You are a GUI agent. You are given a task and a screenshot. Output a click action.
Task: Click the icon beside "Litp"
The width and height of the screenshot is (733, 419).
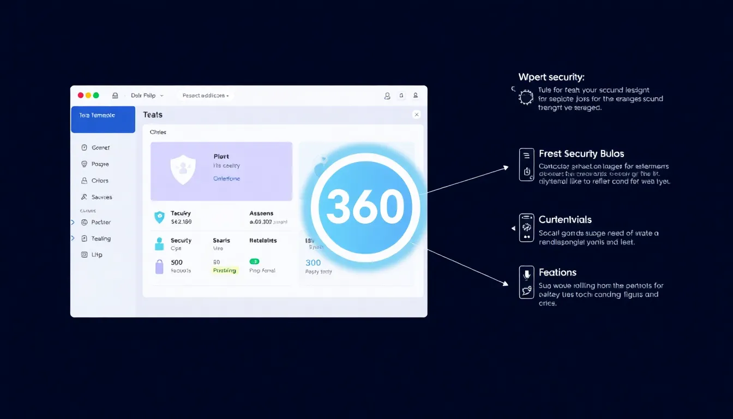click(x=85, y=254)
